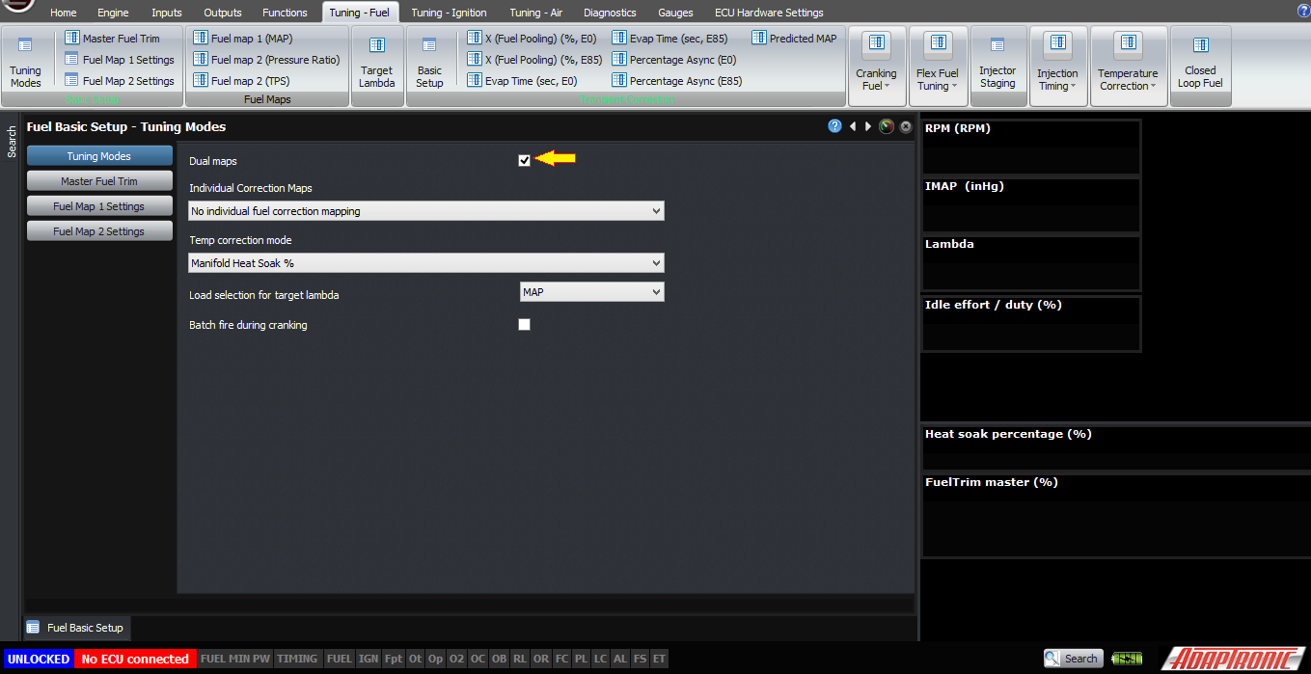Click the Heat soak percentage gauge
Viewport: 1311px width, 674px height.
click(1115, 446)
